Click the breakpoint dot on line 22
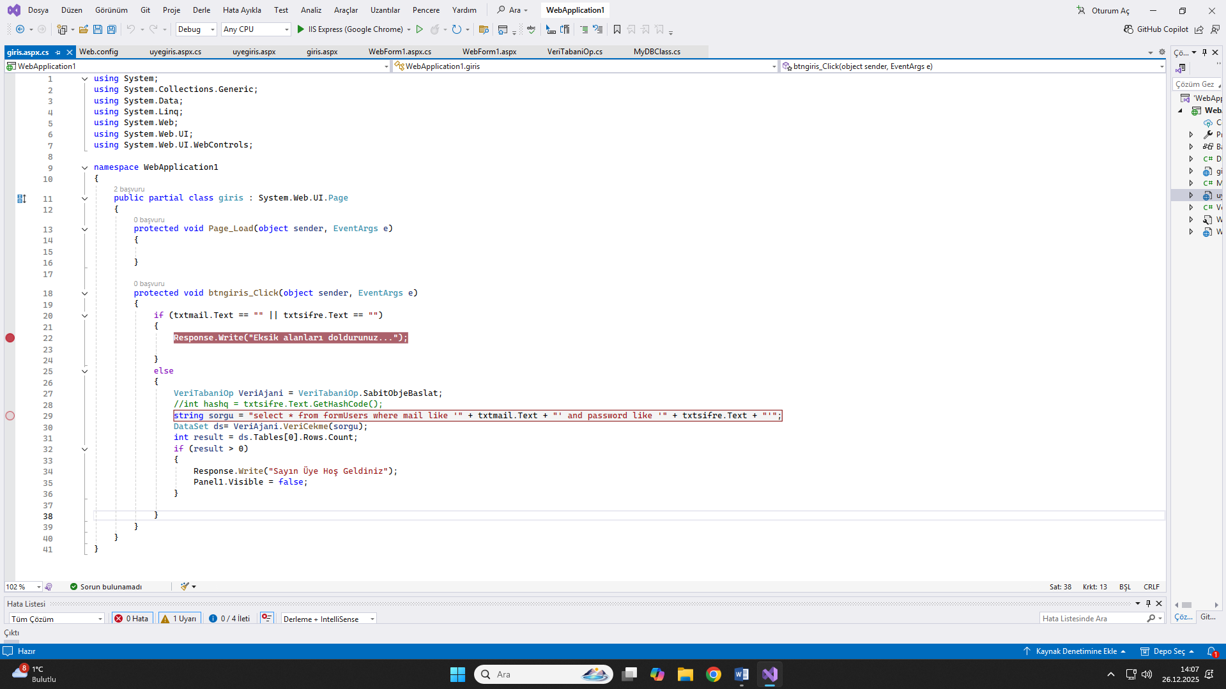1226x689 pixels. (x=10, y=338)
